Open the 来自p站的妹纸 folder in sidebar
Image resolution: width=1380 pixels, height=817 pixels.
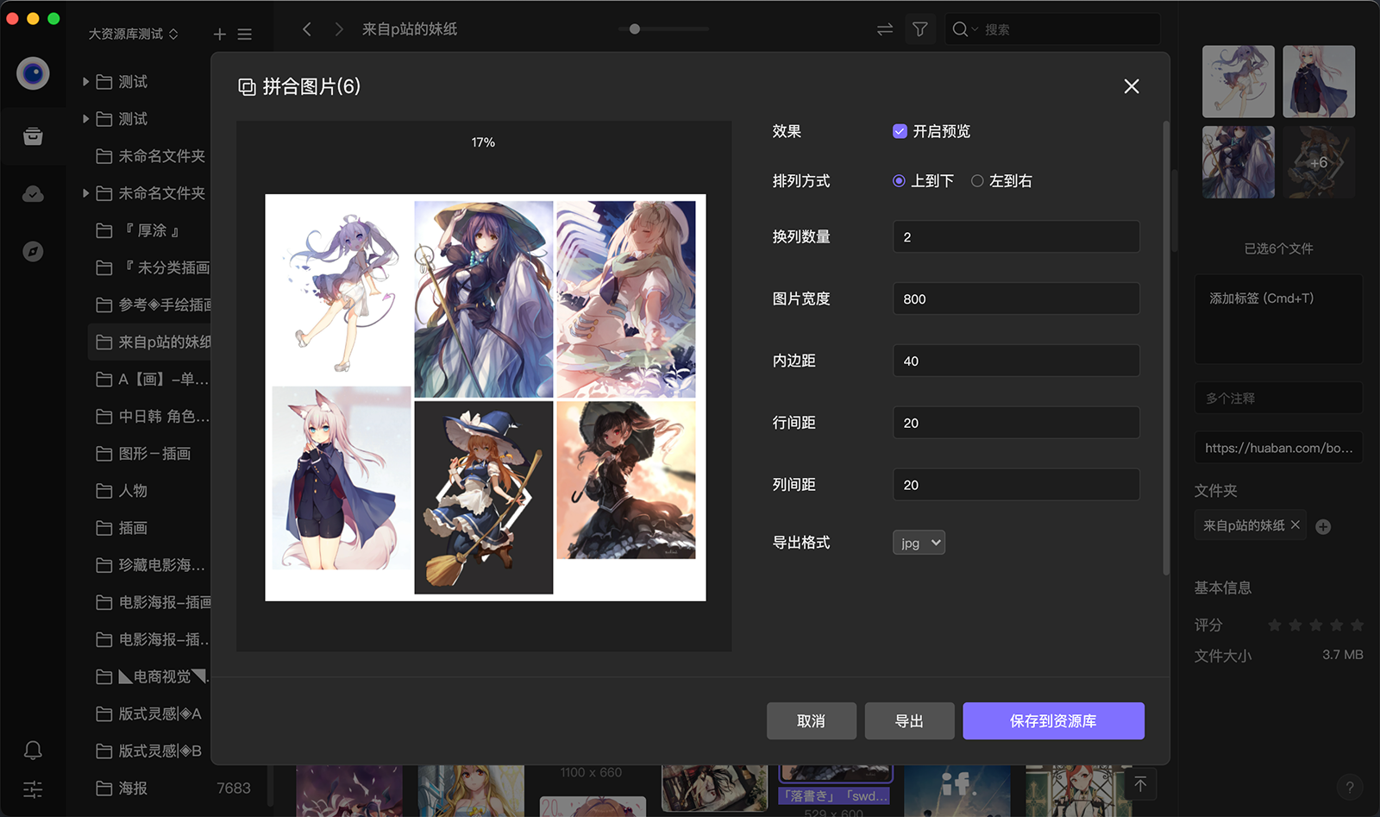point(150,342)
